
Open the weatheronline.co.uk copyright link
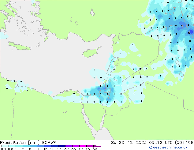[168, 147]
